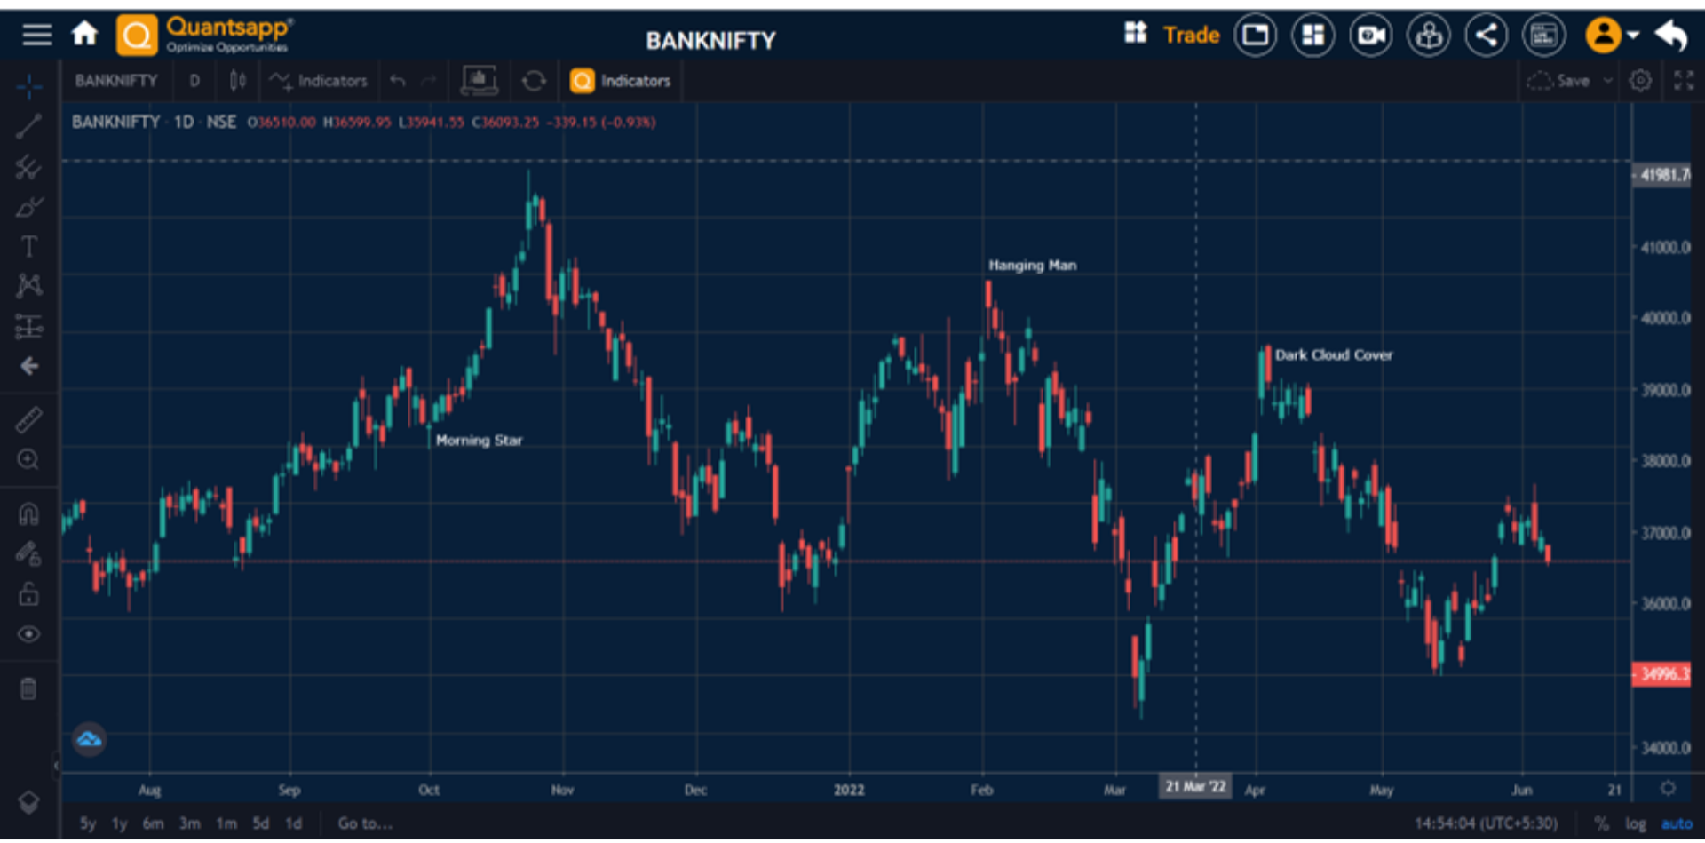1705x843 pixels.
Task: Open the user profile dropdown
Action: pyautogui.click(x=1612, y=36)
